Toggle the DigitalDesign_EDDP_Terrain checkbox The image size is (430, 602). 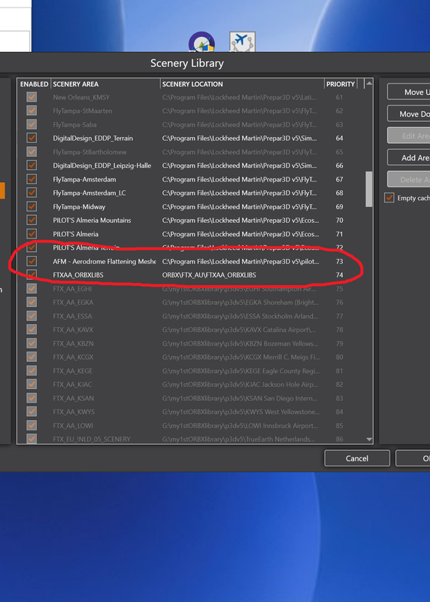point(32,138)
